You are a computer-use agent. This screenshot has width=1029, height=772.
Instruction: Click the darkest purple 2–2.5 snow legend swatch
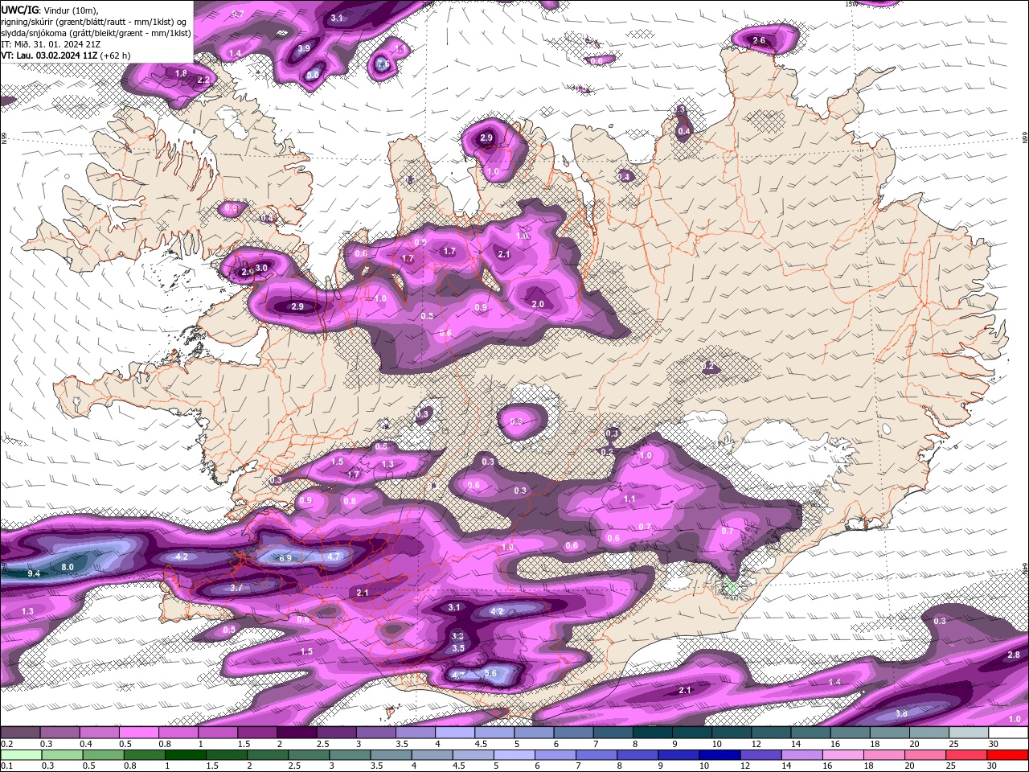[297, 733]
